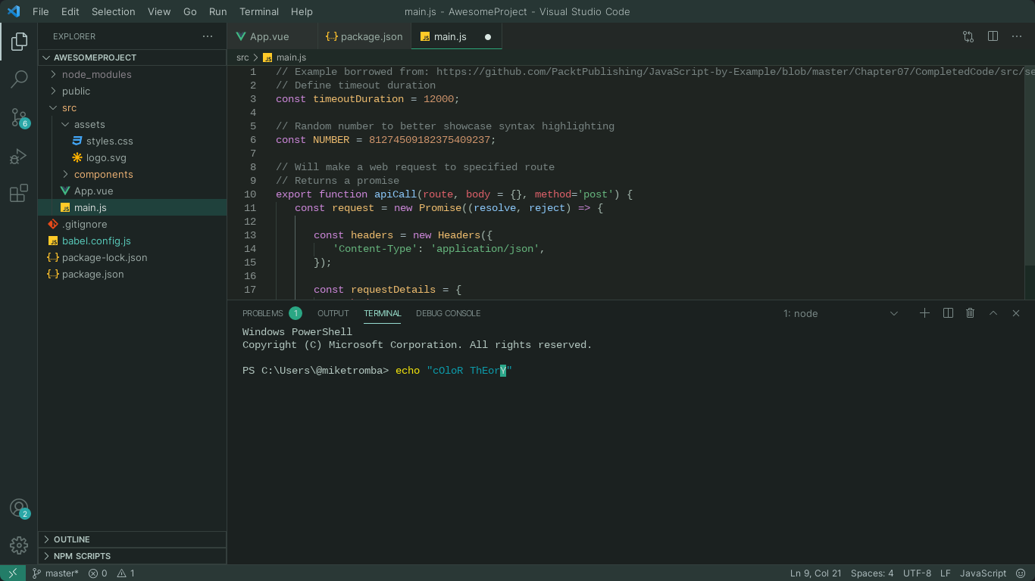Screen dimensions: 1035x581
Task: Open the Selection menu
Action: tap(114, 11)
